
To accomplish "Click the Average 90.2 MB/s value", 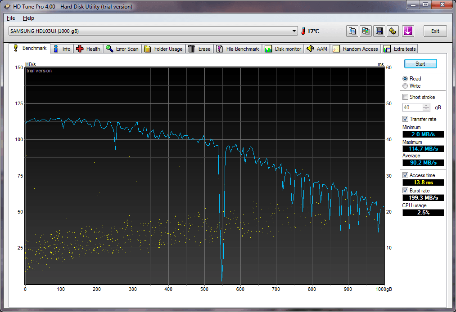I will click(423, 163).
